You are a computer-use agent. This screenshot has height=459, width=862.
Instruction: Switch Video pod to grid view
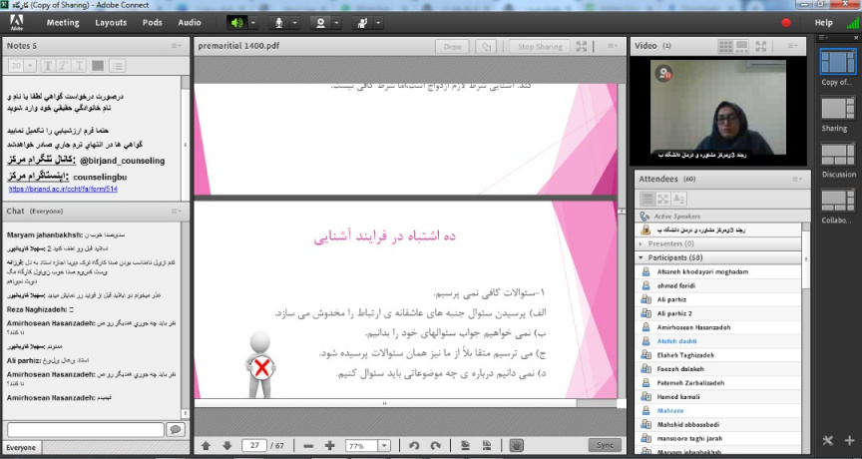pyautogui.click(x=725, y=46)
